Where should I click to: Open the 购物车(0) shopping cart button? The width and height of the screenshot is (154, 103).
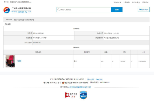tap(144, 9)
